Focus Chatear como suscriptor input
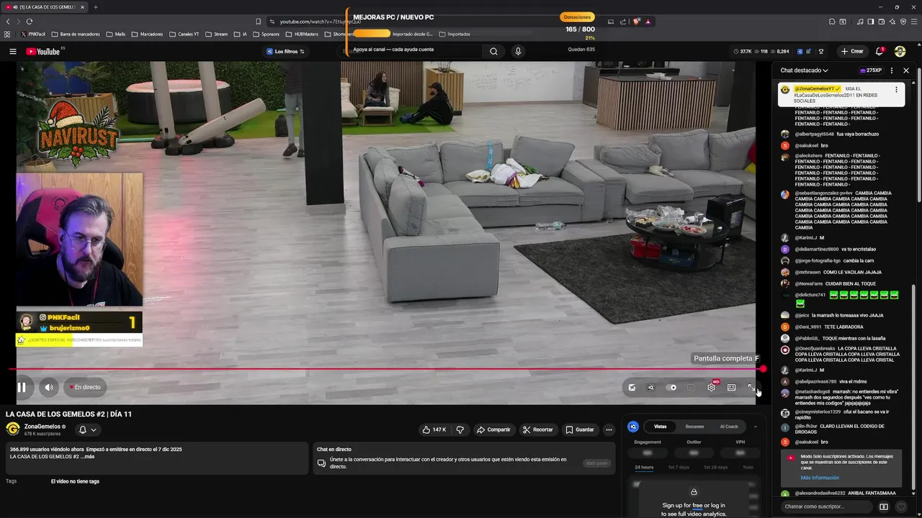Screen dimensions: 922x518 click(x=828, y=506)
